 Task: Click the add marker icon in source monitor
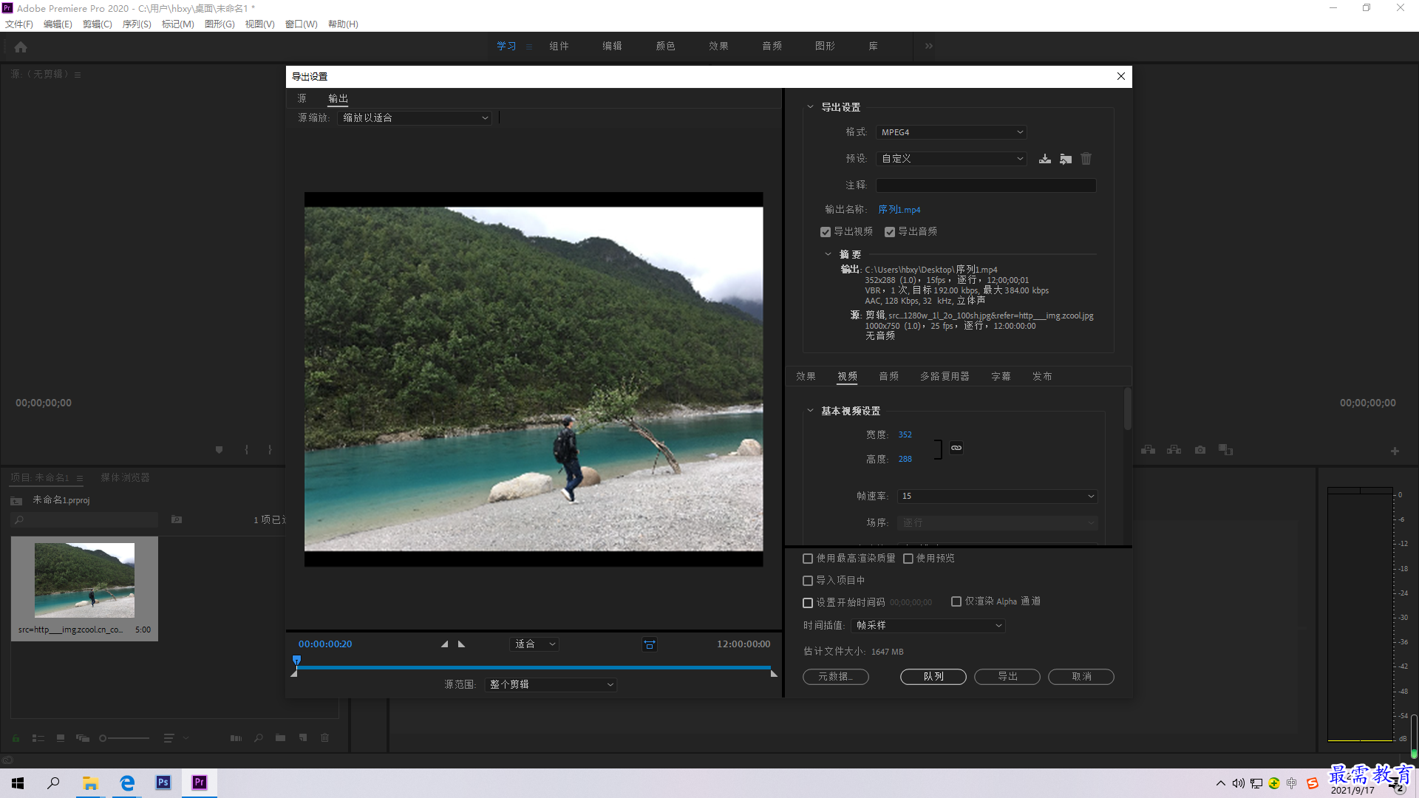[x=219, y=450]
